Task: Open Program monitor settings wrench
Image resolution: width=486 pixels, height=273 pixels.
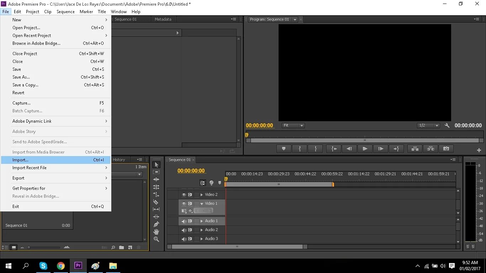Action: click(x=447, y=125)
